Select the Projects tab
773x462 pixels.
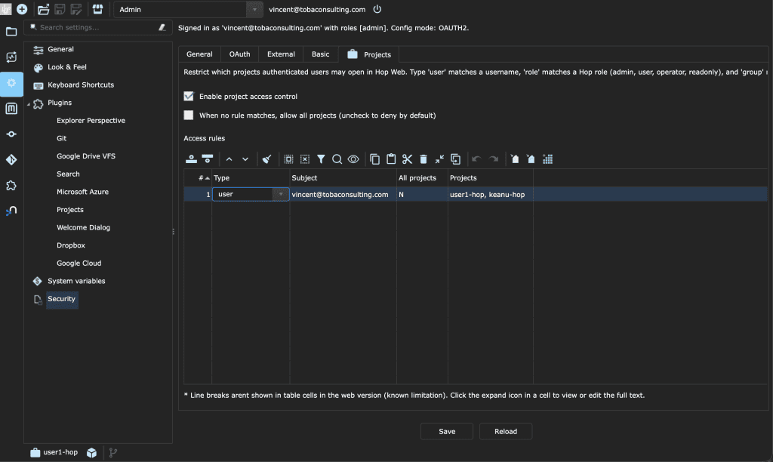pos(368,54)
